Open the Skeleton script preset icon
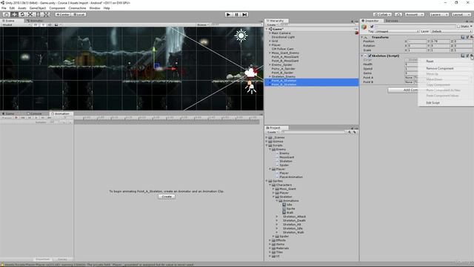 pyautogui.click(x=467, y=56)
